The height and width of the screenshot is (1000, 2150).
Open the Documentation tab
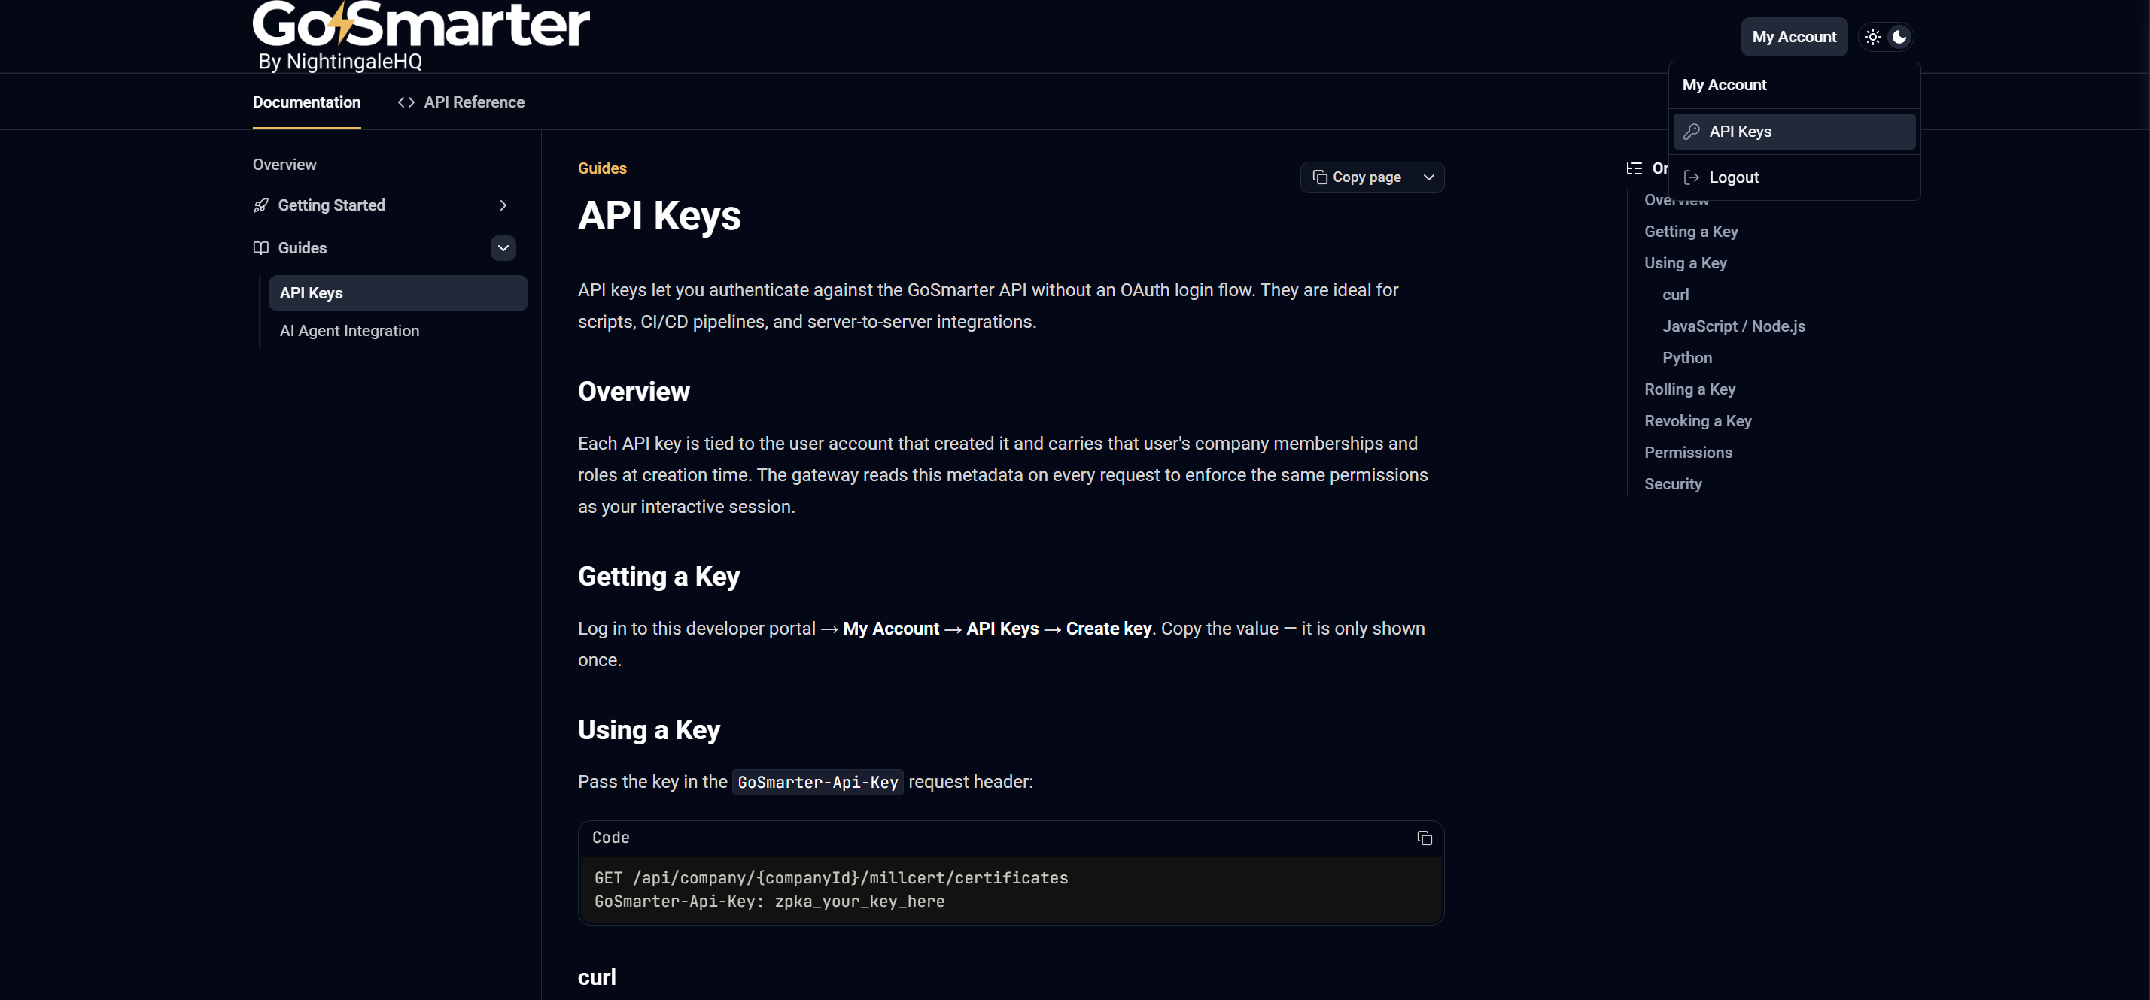point(307,102)
